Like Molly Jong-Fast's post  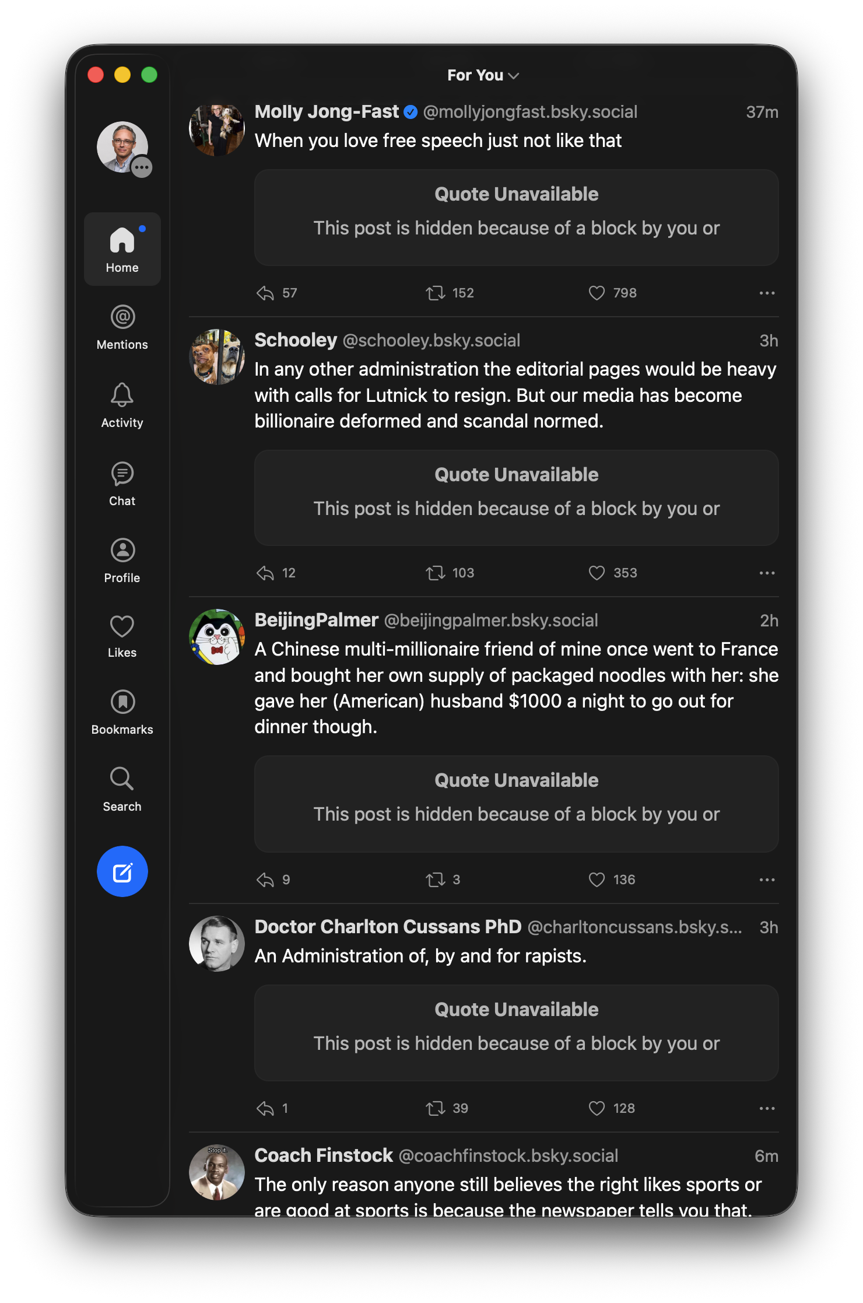click(597, 293)
